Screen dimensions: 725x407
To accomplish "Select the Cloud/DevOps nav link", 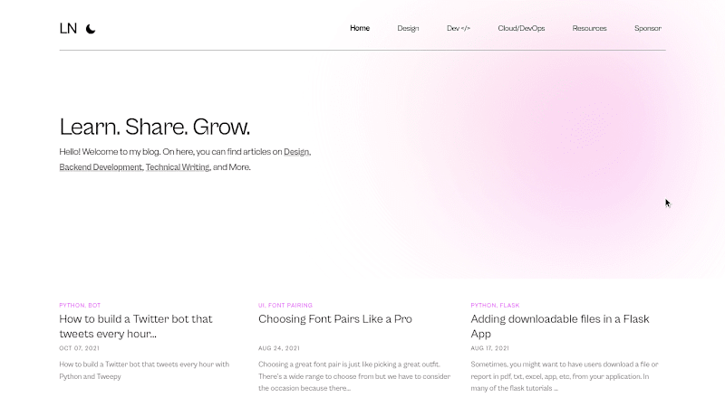I will pyautogui.click(x=521, y=28).
